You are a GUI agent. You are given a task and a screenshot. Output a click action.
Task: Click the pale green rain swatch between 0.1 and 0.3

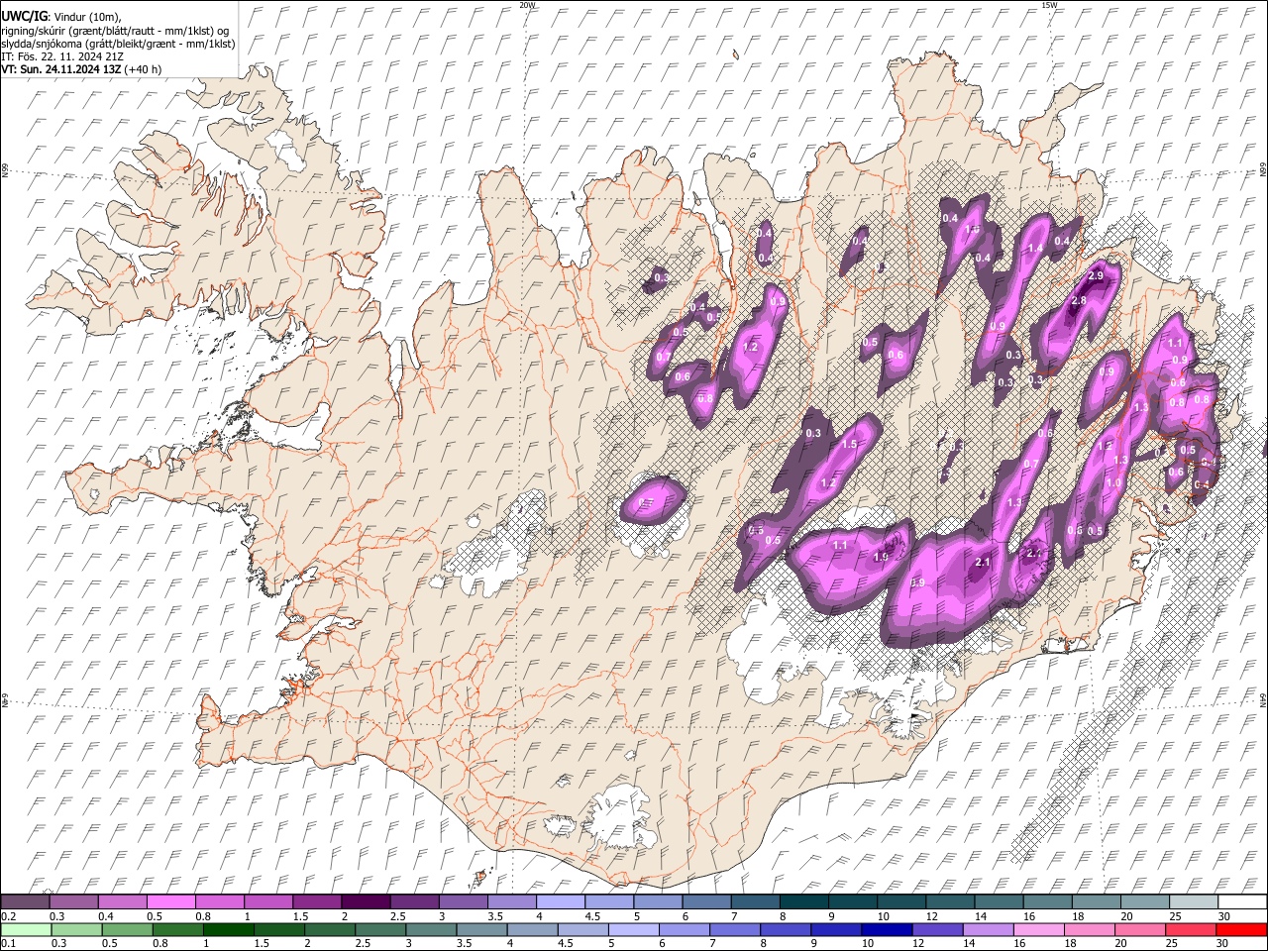(x=26, y=929)
